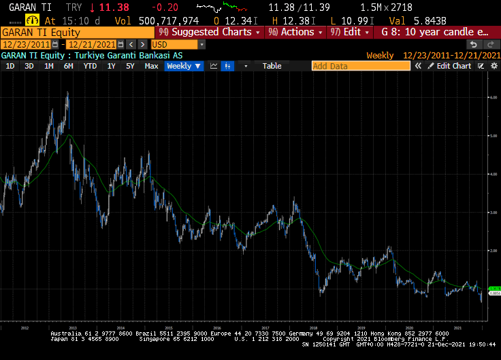Viewport: 501px width, 360px height.
Task: Collapse panel with double chevron icon
Action: click(418, 66)
